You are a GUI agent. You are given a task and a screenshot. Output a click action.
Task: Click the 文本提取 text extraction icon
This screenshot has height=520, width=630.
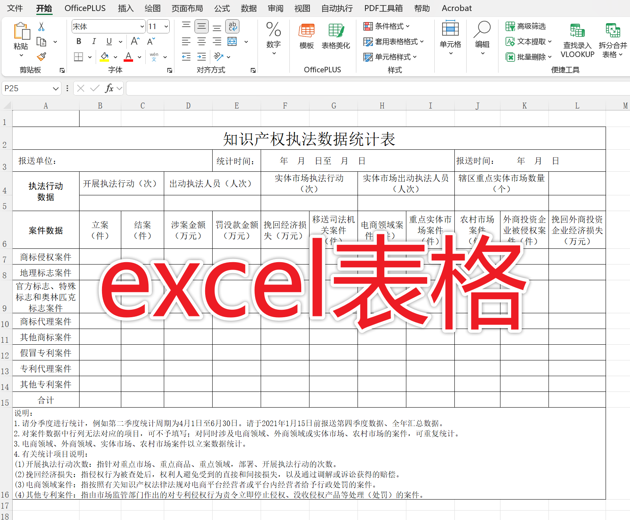511,42
